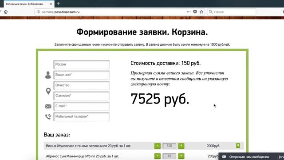
Task: Click quantity field showing 100
Action: click(170, 146)
